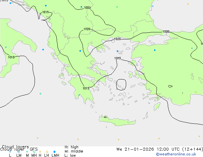
Task: Open the weatheronline.co.uk link
Action: (176, 154)
